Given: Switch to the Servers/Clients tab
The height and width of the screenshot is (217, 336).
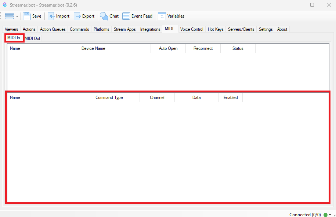Looking at the screenshot, I should tap(241, 29).
